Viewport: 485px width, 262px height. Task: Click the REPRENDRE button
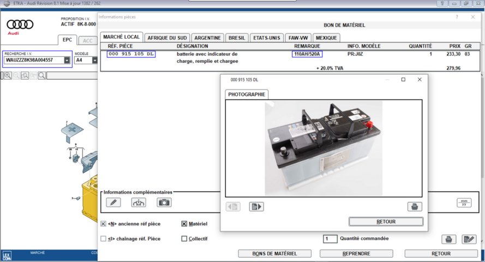(356, 254)
